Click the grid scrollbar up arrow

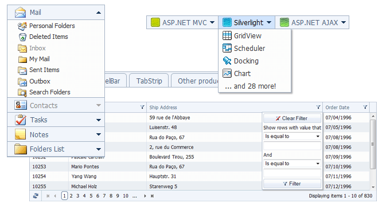(373, 116)
